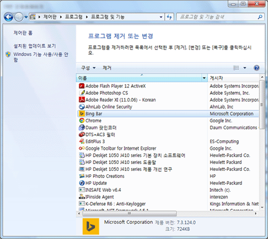Click the 제거 toolbar button
Viewport: 268px width, 239px height.
coord(107,68)
